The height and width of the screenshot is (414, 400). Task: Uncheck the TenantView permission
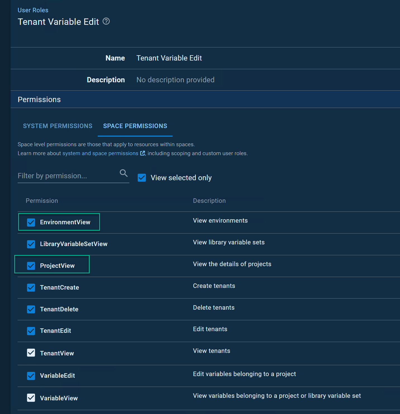[x=31, y=353]
